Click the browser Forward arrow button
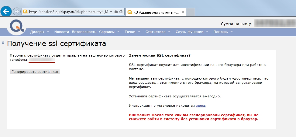The height and width of the screenshot is (137, 296). click(x=17, y=12)
